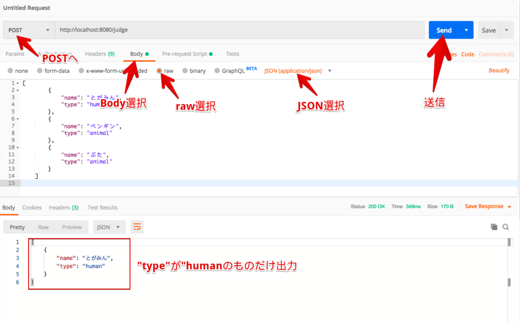Open the response JSON format selector
The height and width of the screenshot is (323, 520).
[x=108, y=227]
